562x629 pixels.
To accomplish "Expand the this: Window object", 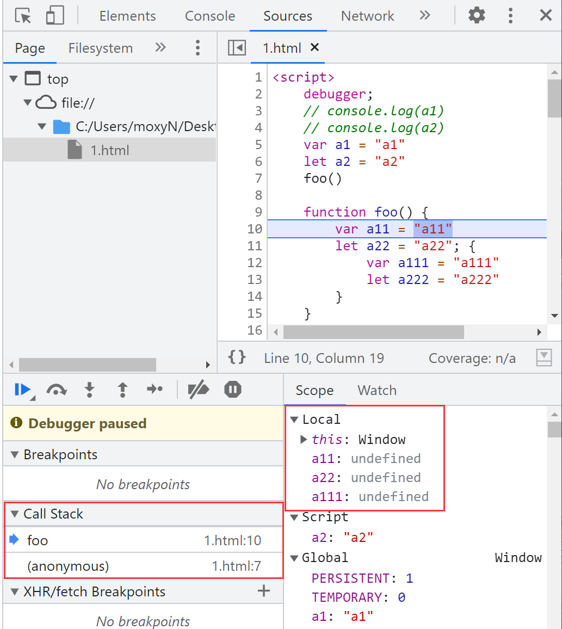I will pyautogui.click(x=305, y=440).
